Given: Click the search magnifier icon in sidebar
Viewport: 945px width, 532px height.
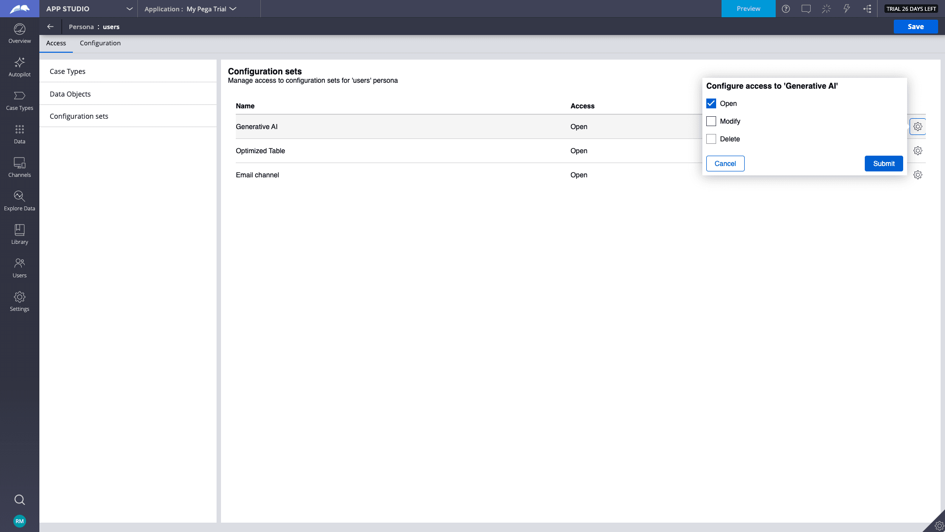Looking at the screenshot, I should (20, 499).
